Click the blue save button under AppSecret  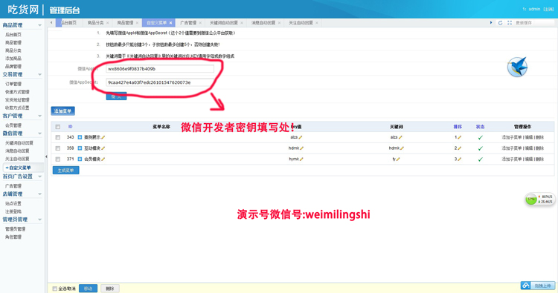point(116,96)
